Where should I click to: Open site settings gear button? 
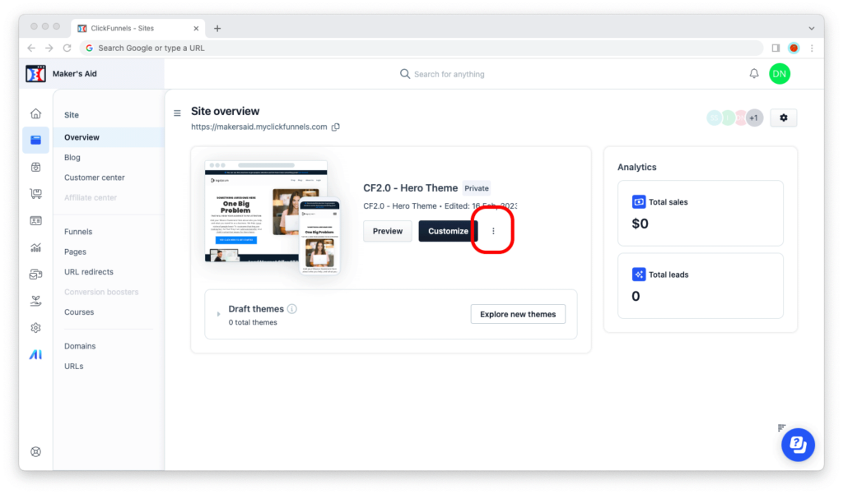tap(784, 118)
